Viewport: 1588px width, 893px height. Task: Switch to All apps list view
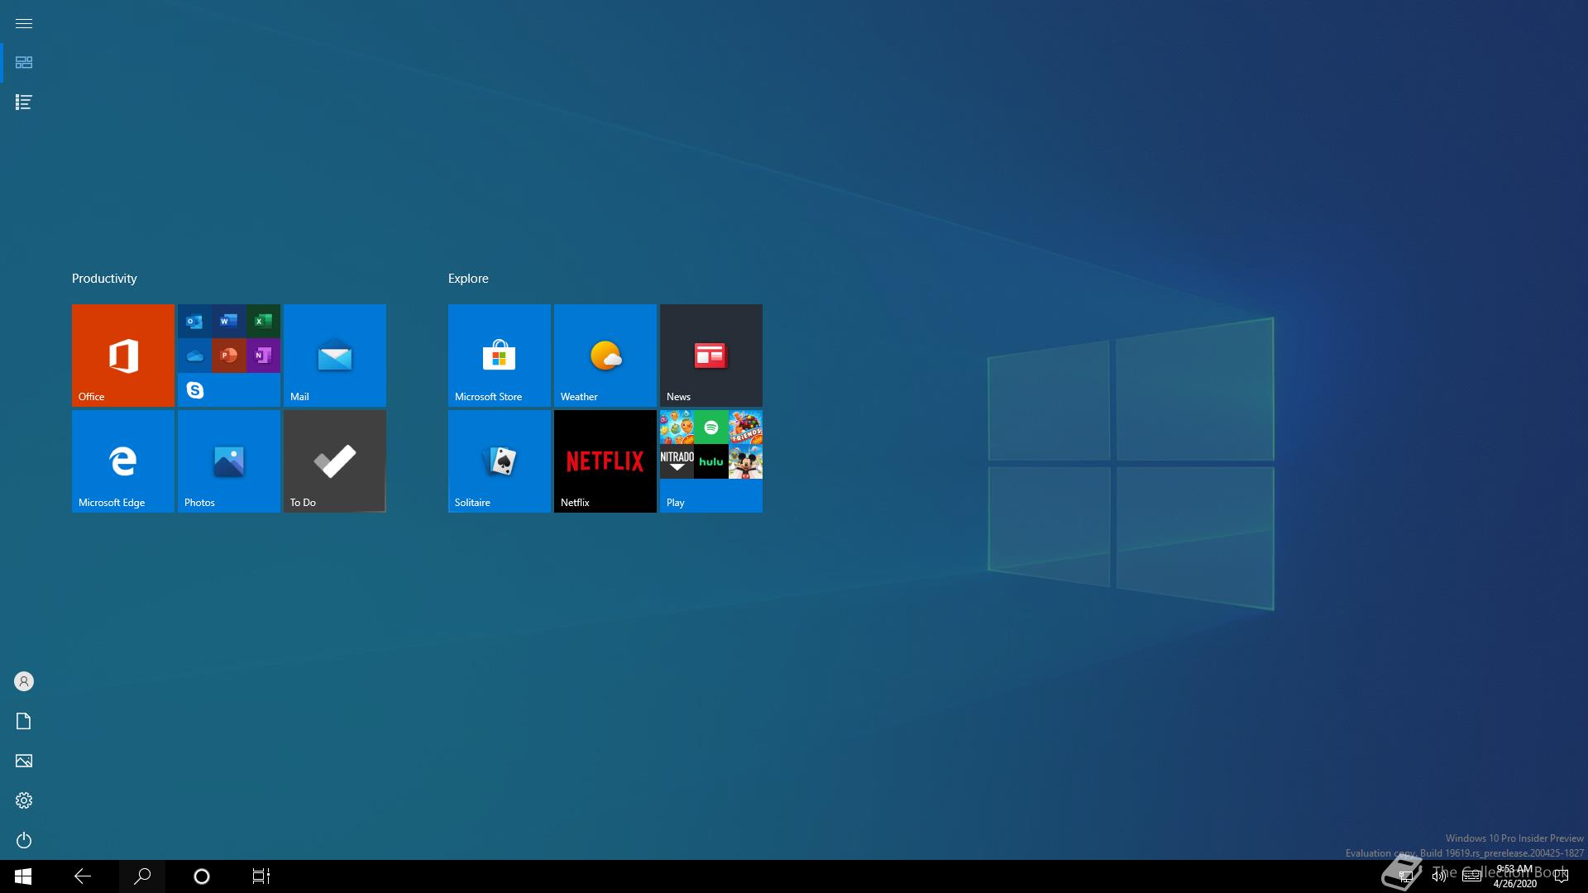24,103
